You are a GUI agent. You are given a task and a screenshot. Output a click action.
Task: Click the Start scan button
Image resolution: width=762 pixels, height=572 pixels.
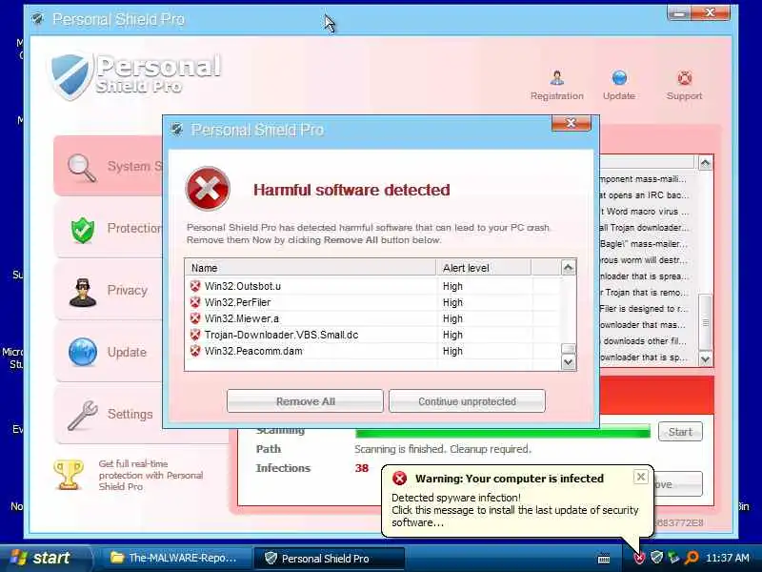[x=680, y=432]
